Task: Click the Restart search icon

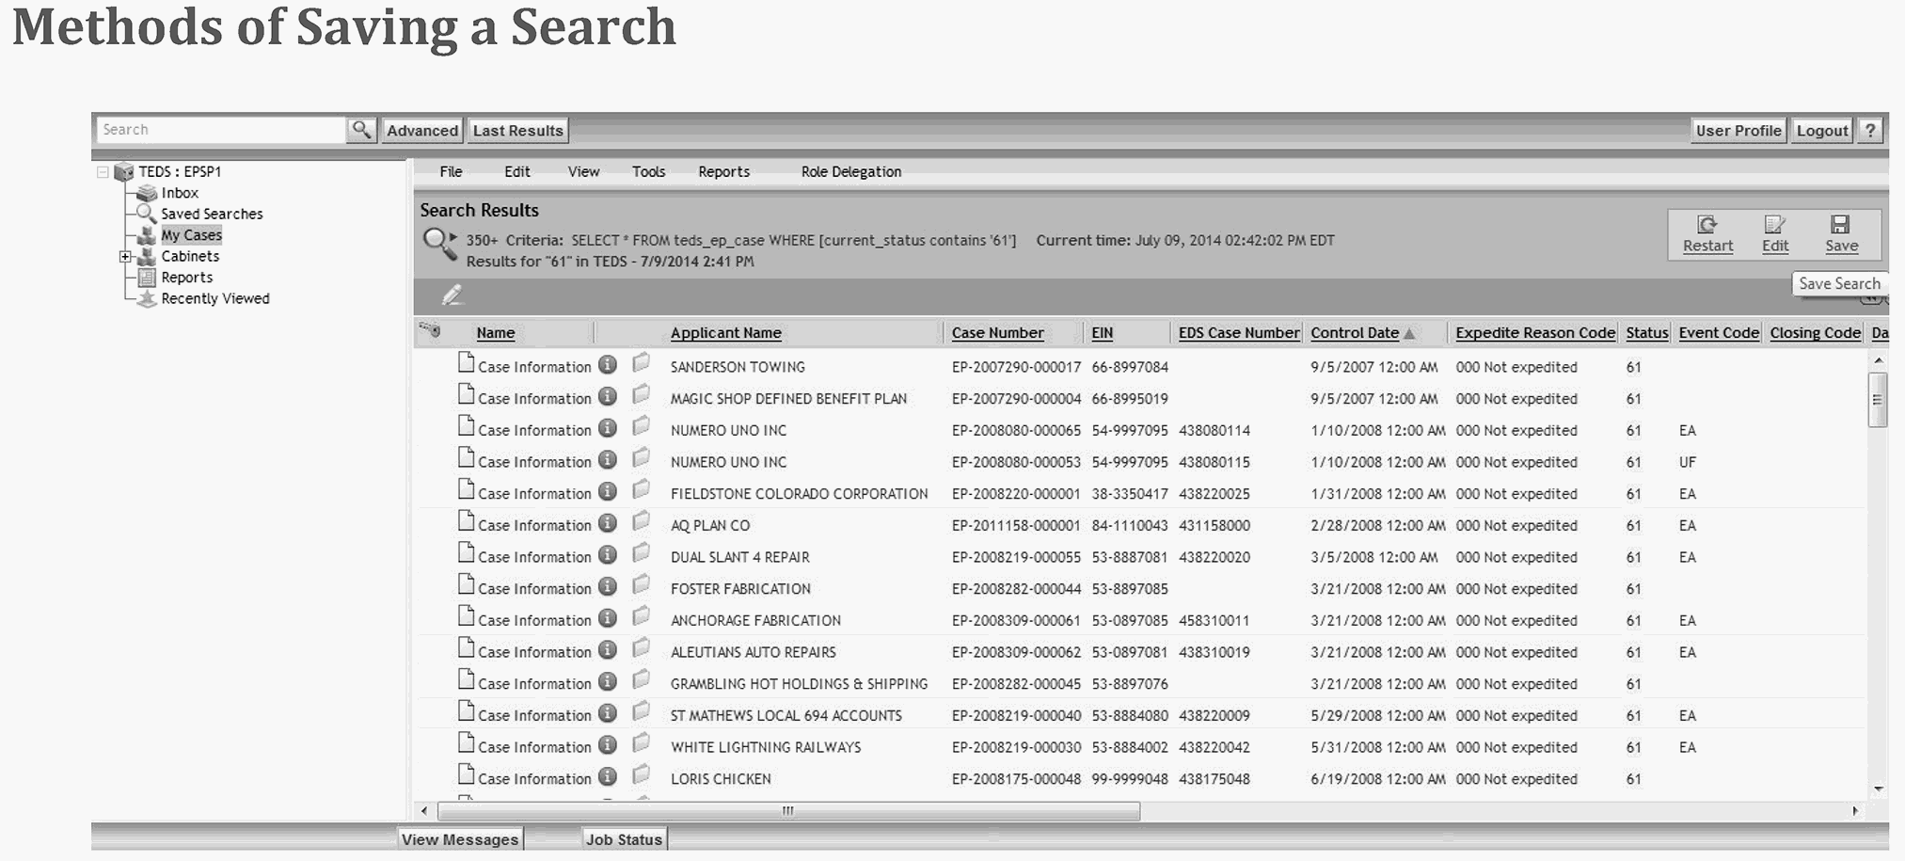Action: tap(1707, 225)
